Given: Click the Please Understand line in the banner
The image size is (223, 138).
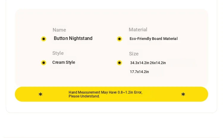Looking at the screenshot, I should coord(84,96).
